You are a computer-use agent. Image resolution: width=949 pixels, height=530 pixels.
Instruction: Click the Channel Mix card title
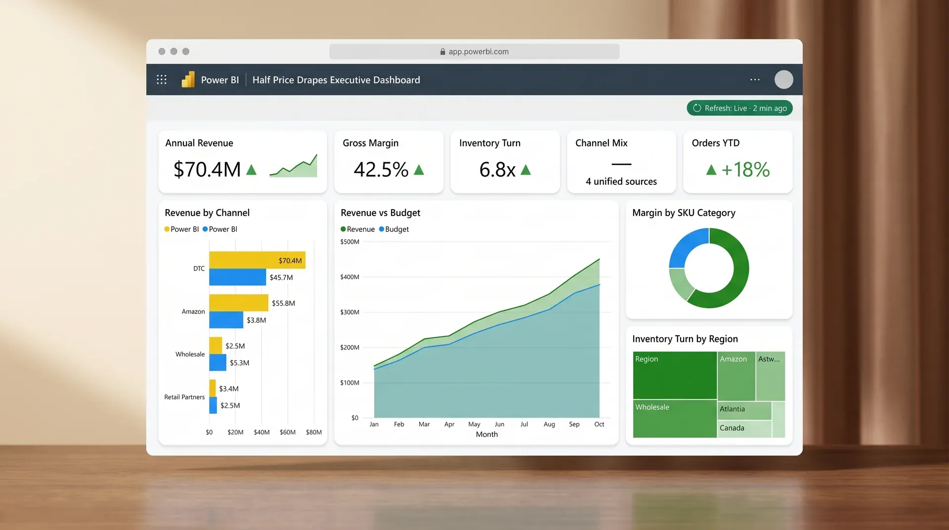[x=602, y=143]
